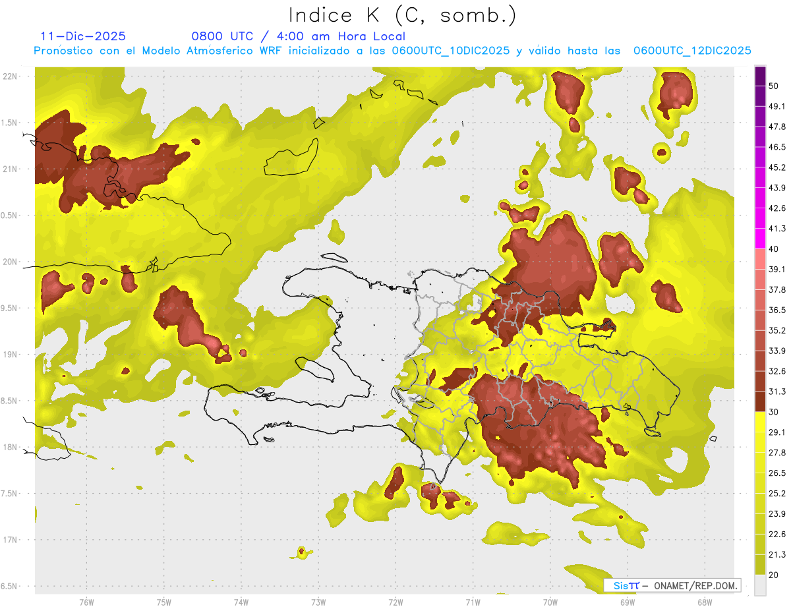Screen dimensions: 791x611
Task: Click the "SisTT - ONAMET/REP.DOM." label
Action: [x=673, y=585]
